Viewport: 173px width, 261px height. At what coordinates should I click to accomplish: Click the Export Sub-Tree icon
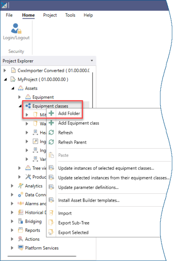point(51,222)
